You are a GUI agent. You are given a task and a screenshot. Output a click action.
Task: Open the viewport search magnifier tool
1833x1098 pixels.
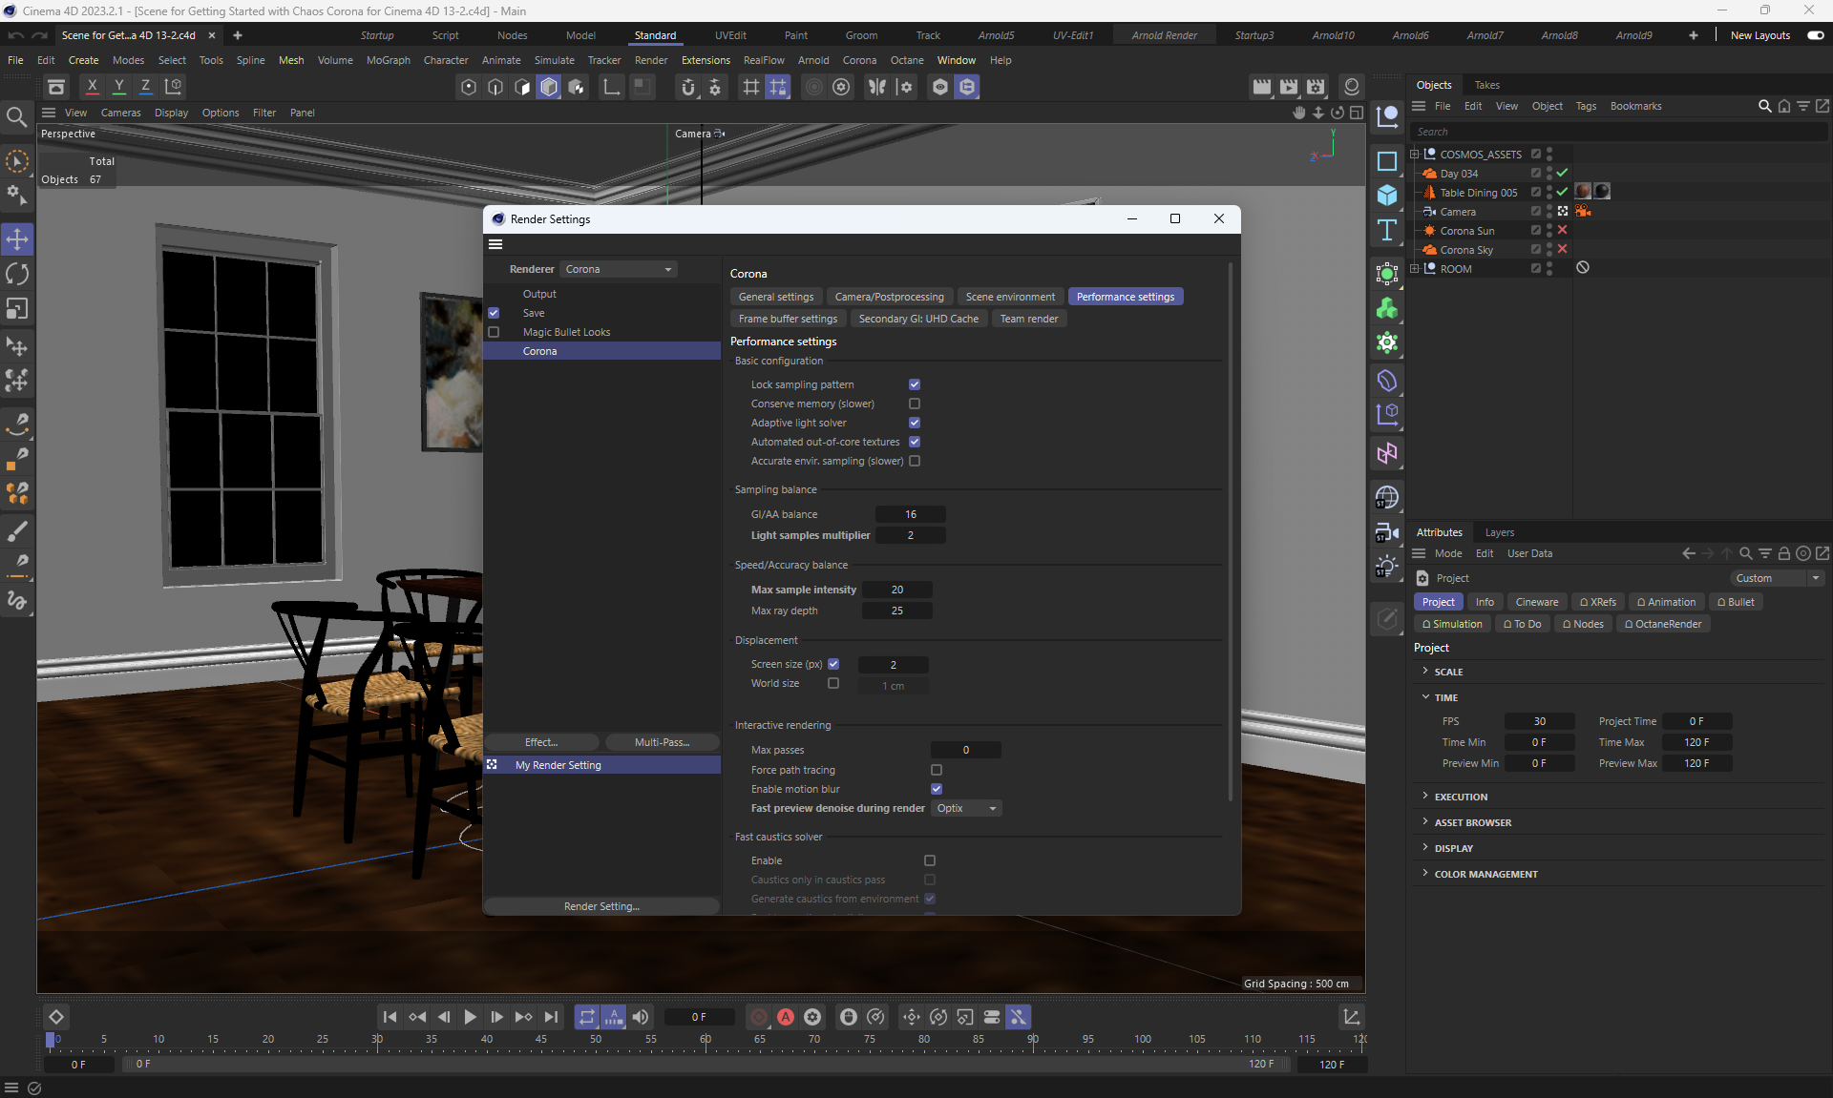pyautogui.click(x=16, y=117)
